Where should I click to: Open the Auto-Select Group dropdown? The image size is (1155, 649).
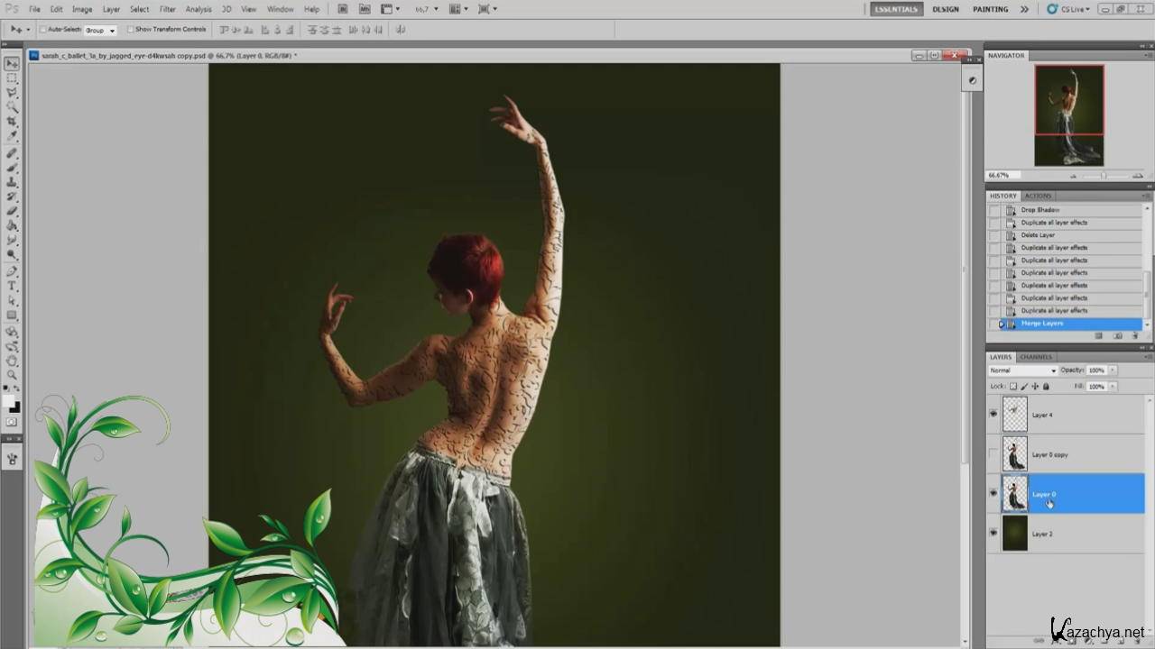(99, 30)
